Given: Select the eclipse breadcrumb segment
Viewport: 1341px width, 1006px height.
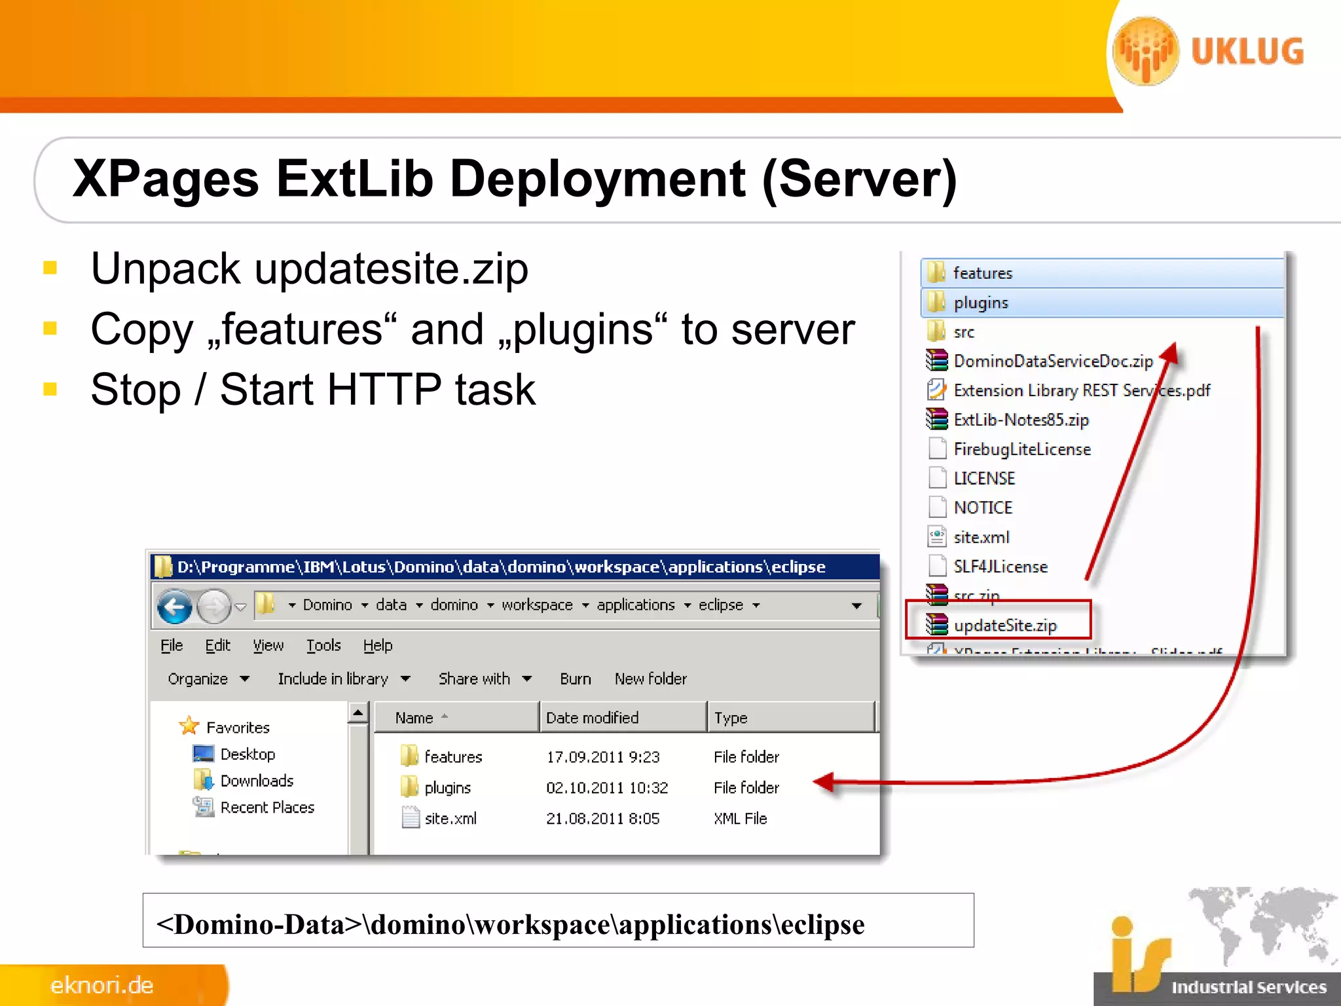Looking at the screenshot, I should coord(720,605).
